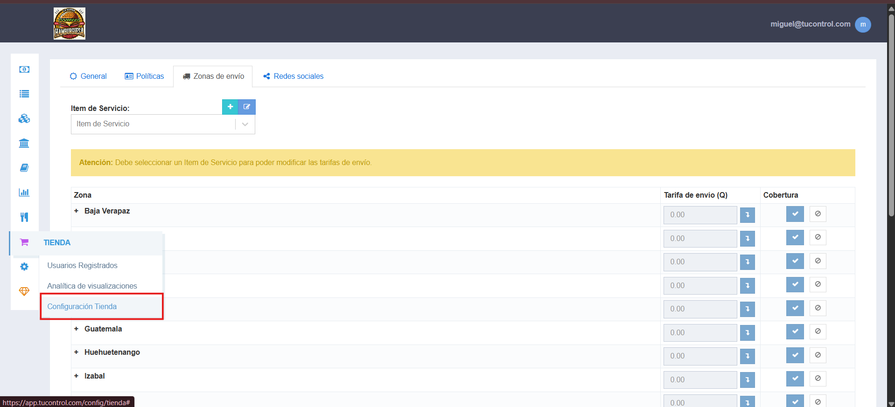Click the Huehuetenango shipping rate field
The width and height of the screenshot is (895, 407).
click(x=700, y=356)
